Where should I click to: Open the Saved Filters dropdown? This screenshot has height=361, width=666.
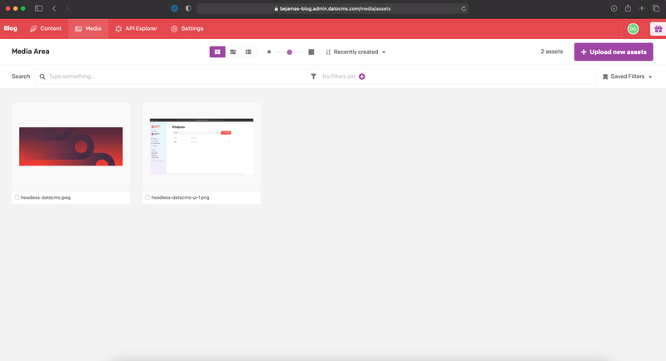[628, 77]
